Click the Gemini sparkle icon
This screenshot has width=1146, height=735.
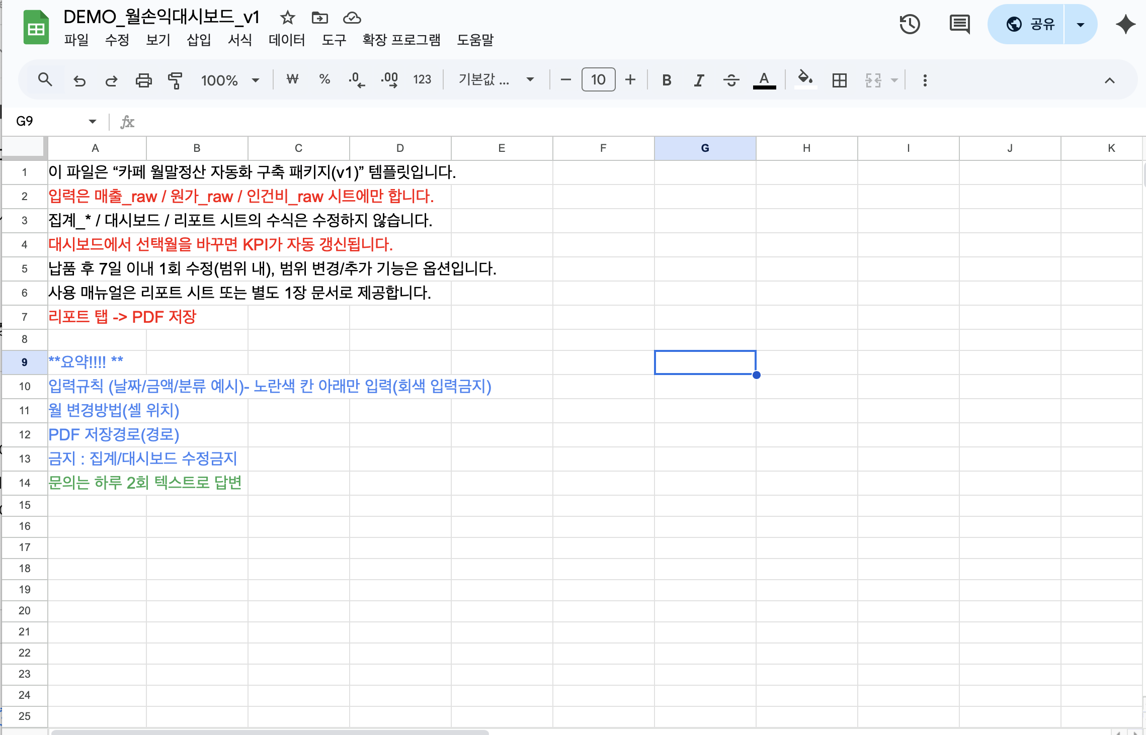(x=1125, y=24)
